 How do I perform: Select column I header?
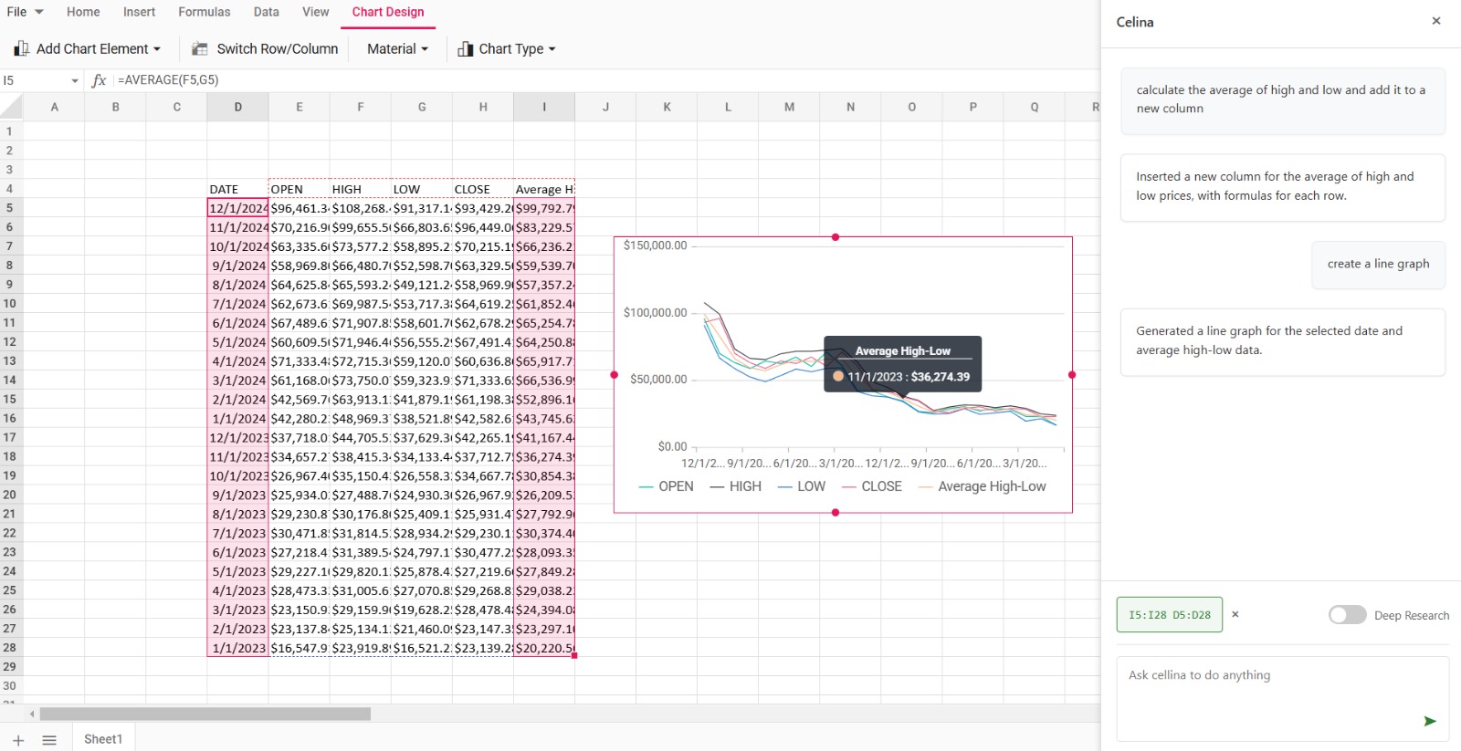point(544,107)
